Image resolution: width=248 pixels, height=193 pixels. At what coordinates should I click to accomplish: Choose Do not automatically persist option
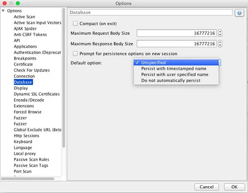tap(176, 80)
